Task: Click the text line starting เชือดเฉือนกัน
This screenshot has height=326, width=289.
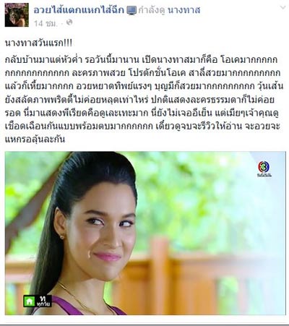Action: coord(142,126)
